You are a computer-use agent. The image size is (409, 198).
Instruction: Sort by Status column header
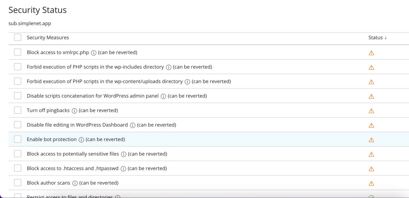(377, 38)
